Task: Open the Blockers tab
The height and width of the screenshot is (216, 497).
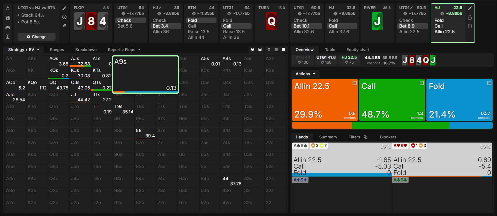Action: [x=388, y=137]
